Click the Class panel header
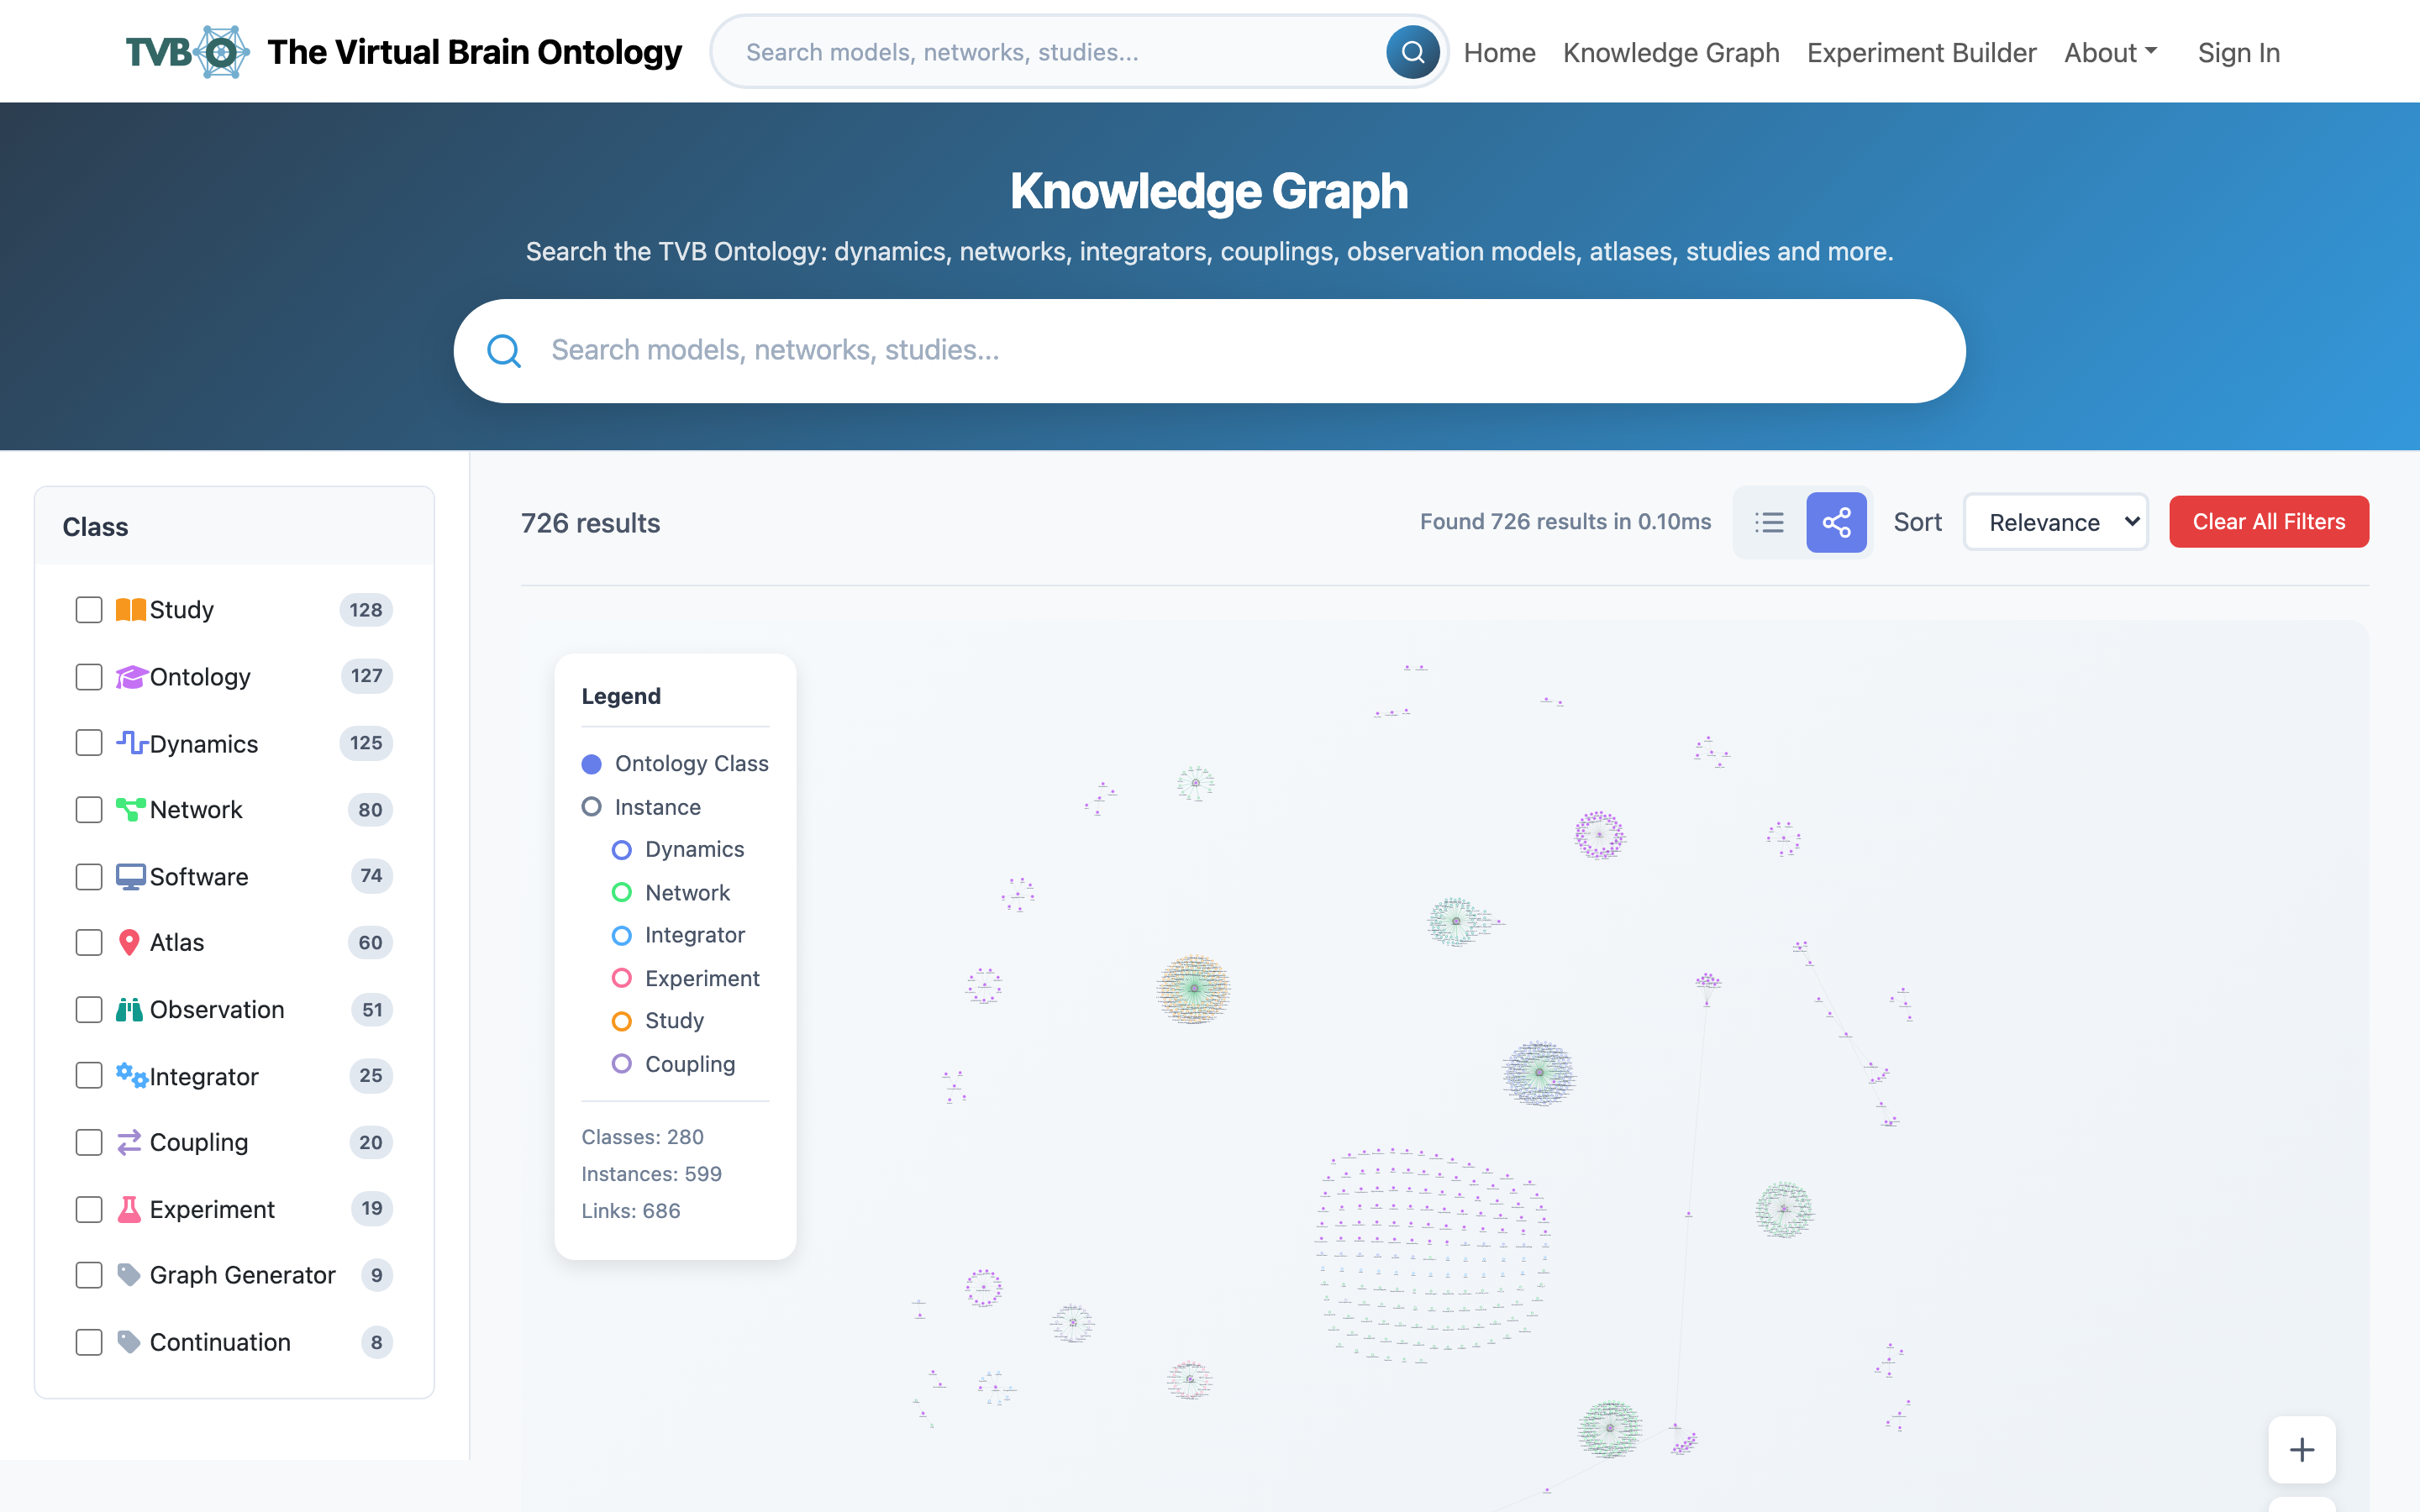The height and width of the screenshot is (1512, 2420). click(x=234, y=527)
